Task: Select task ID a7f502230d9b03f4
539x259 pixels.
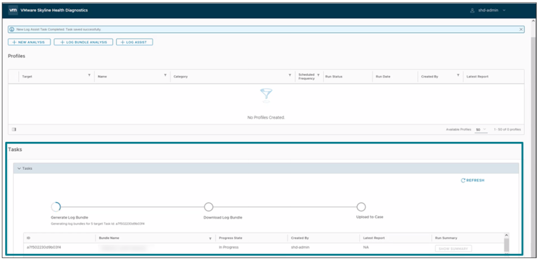Action: pos(44,247)
